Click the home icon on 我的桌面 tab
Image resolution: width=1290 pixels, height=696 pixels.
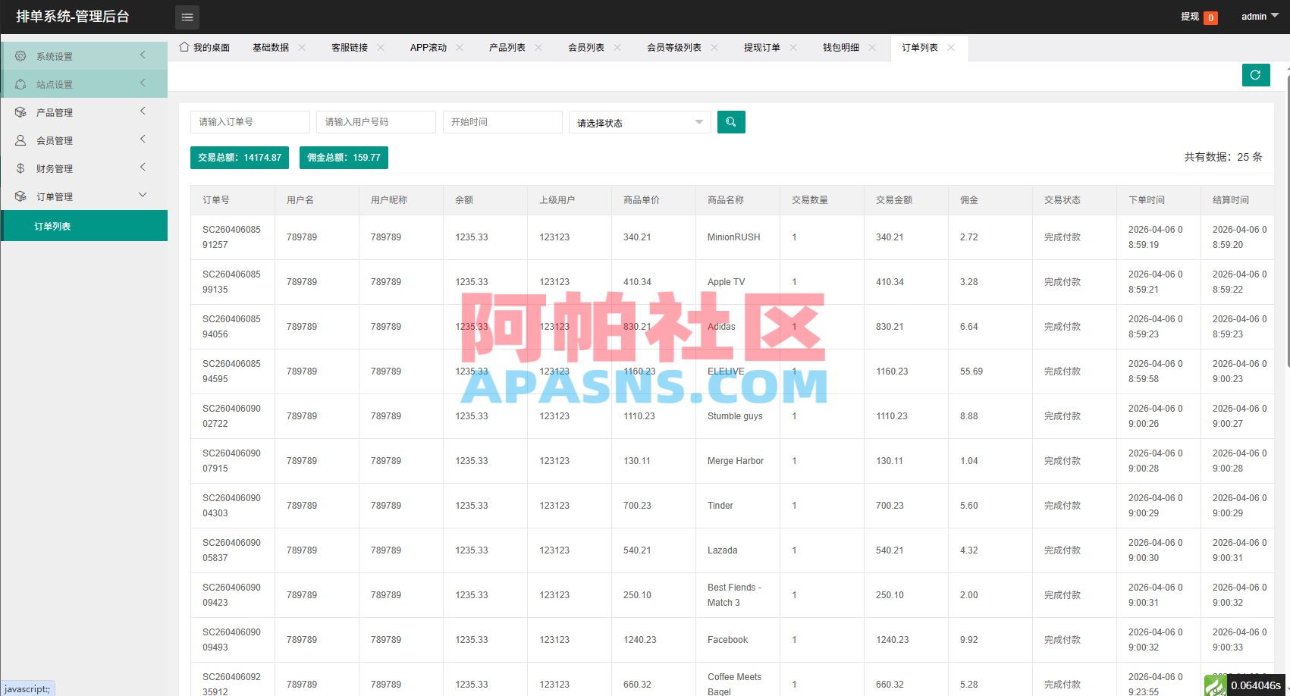point(184,47)
